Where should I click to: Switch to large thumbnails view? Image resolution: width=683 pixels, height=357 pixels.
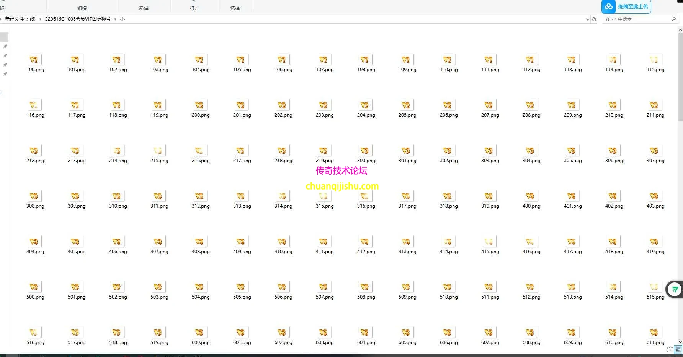pyautogui.click(x=678, y=349)
